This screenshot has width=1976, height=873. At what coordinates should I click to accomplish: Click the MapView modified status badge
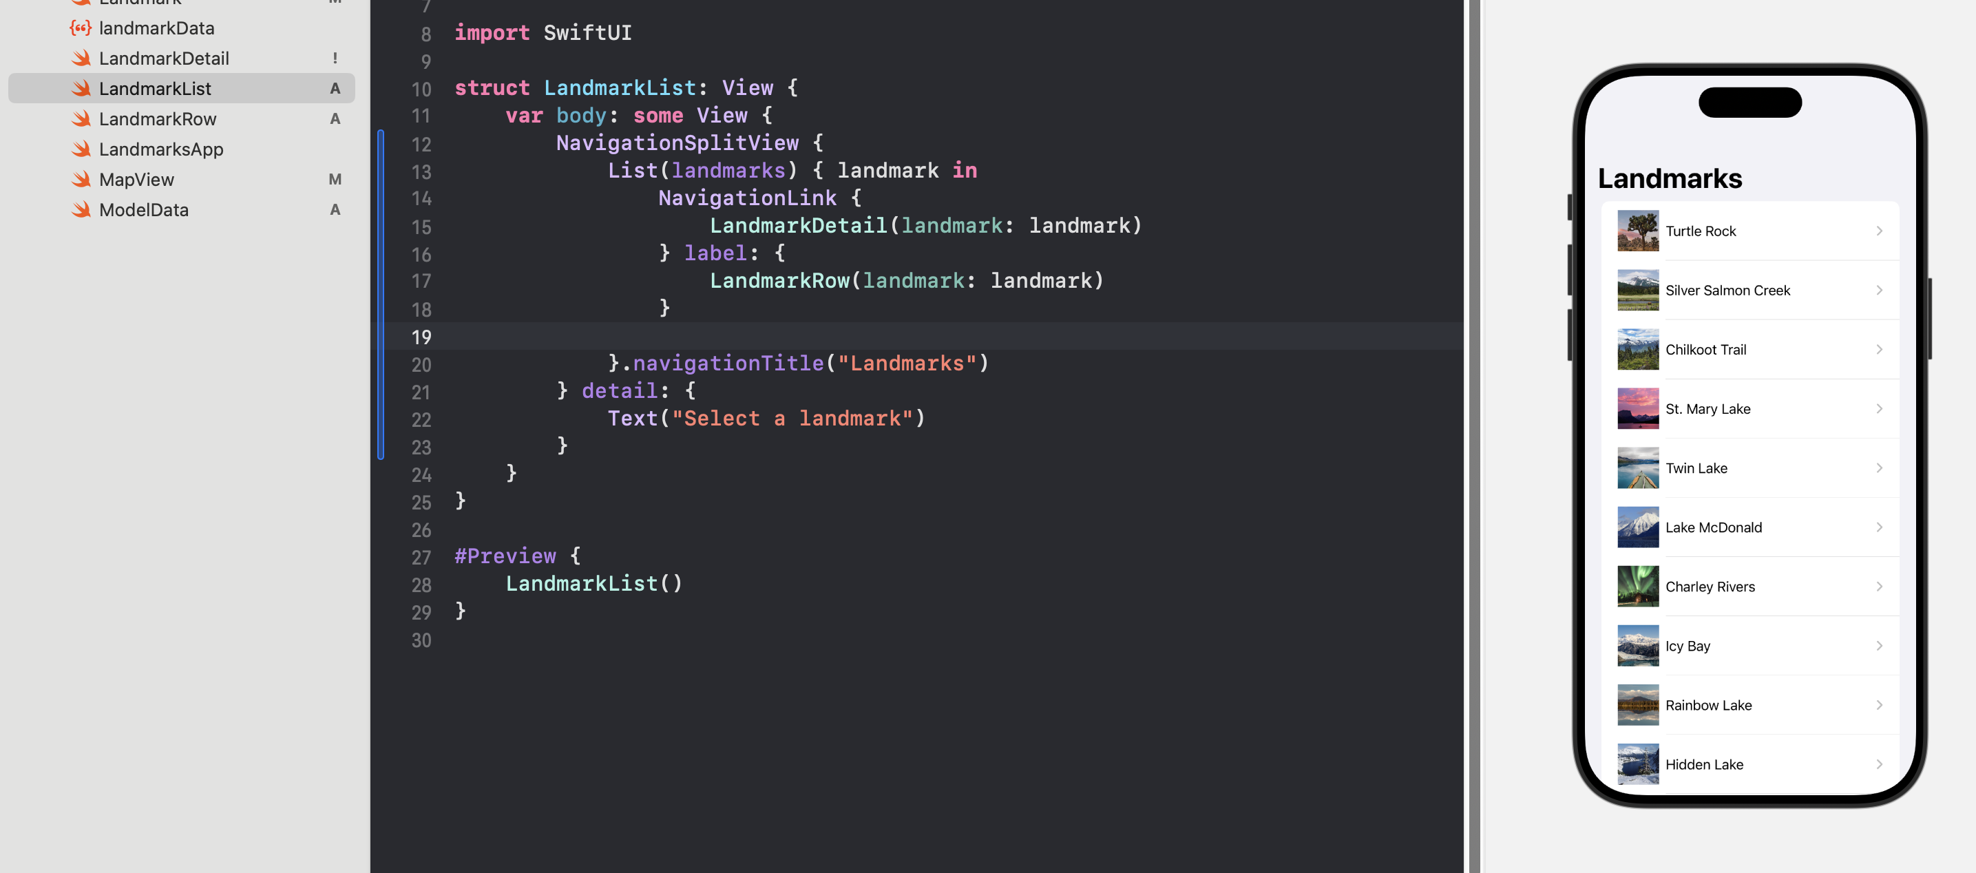(x=335, y=180)
